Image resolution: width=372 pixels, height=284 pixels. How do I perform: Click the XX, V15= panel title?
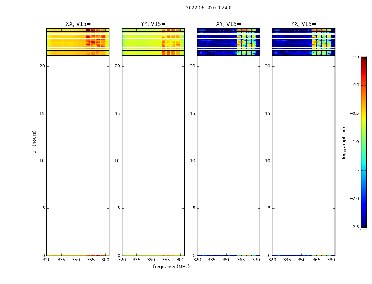coord(78,24)
